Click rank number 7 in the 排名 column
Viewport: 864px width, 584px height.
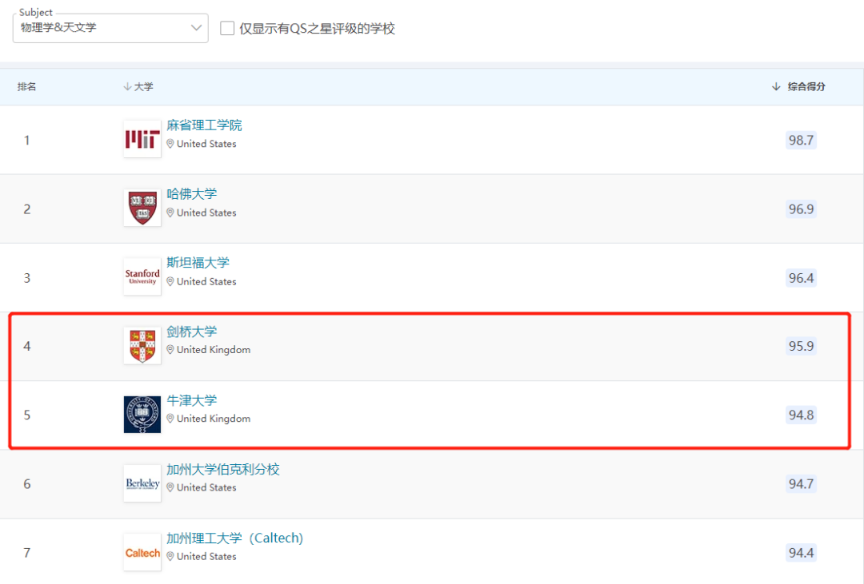click(x=26, y=552)
